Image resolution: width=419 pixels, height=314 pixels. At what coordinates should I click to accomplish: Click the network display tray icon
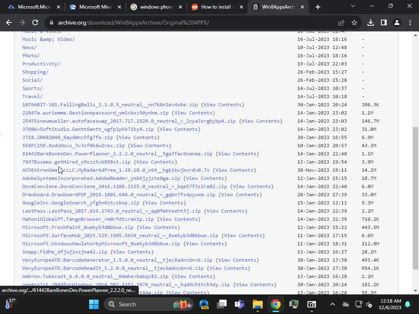tap(358, 304)
